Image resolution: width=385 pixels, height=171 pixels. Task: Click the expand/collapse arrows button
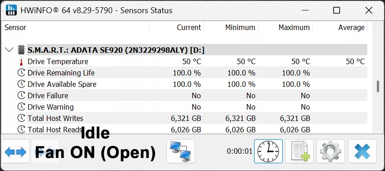(16, 151)
